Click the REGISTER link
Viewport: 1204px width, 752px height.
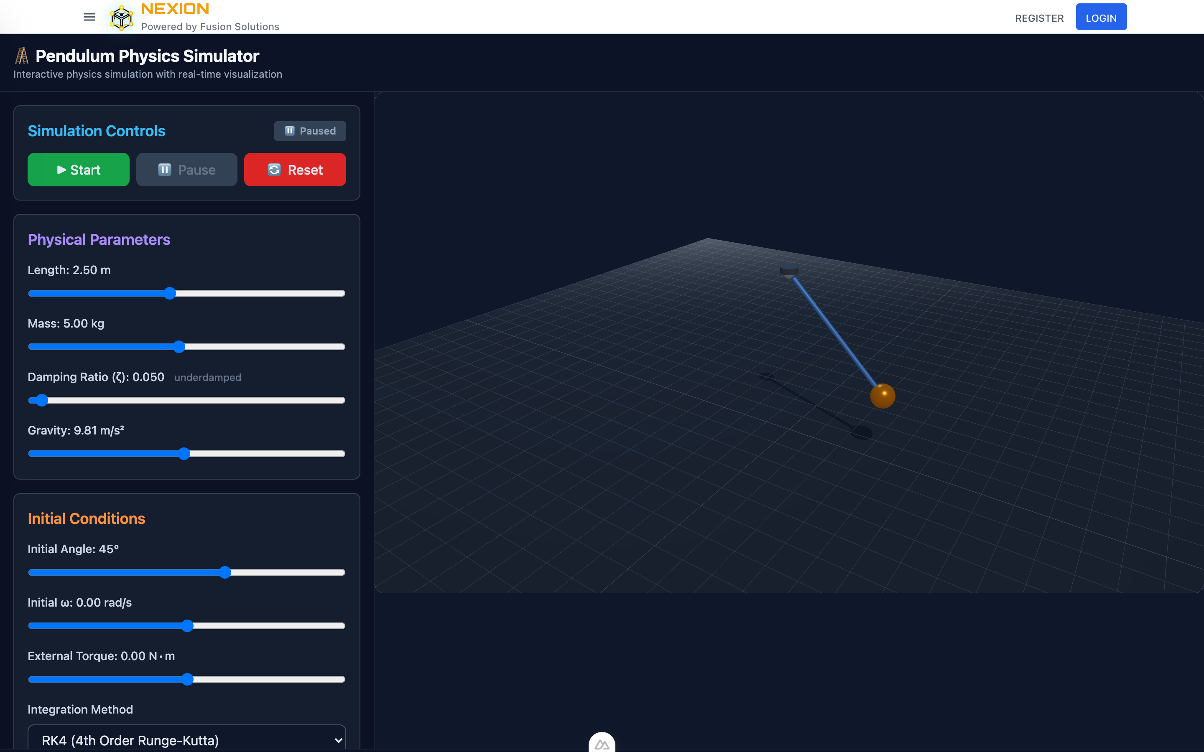point(1039,18)
